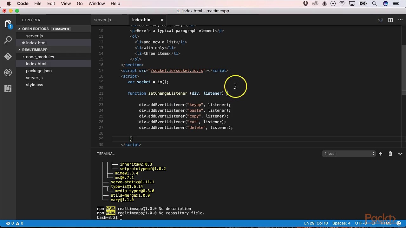
Task: Click the open changes icon in editor toolbar
Action: pyautogui.click(x=380, y=20)
